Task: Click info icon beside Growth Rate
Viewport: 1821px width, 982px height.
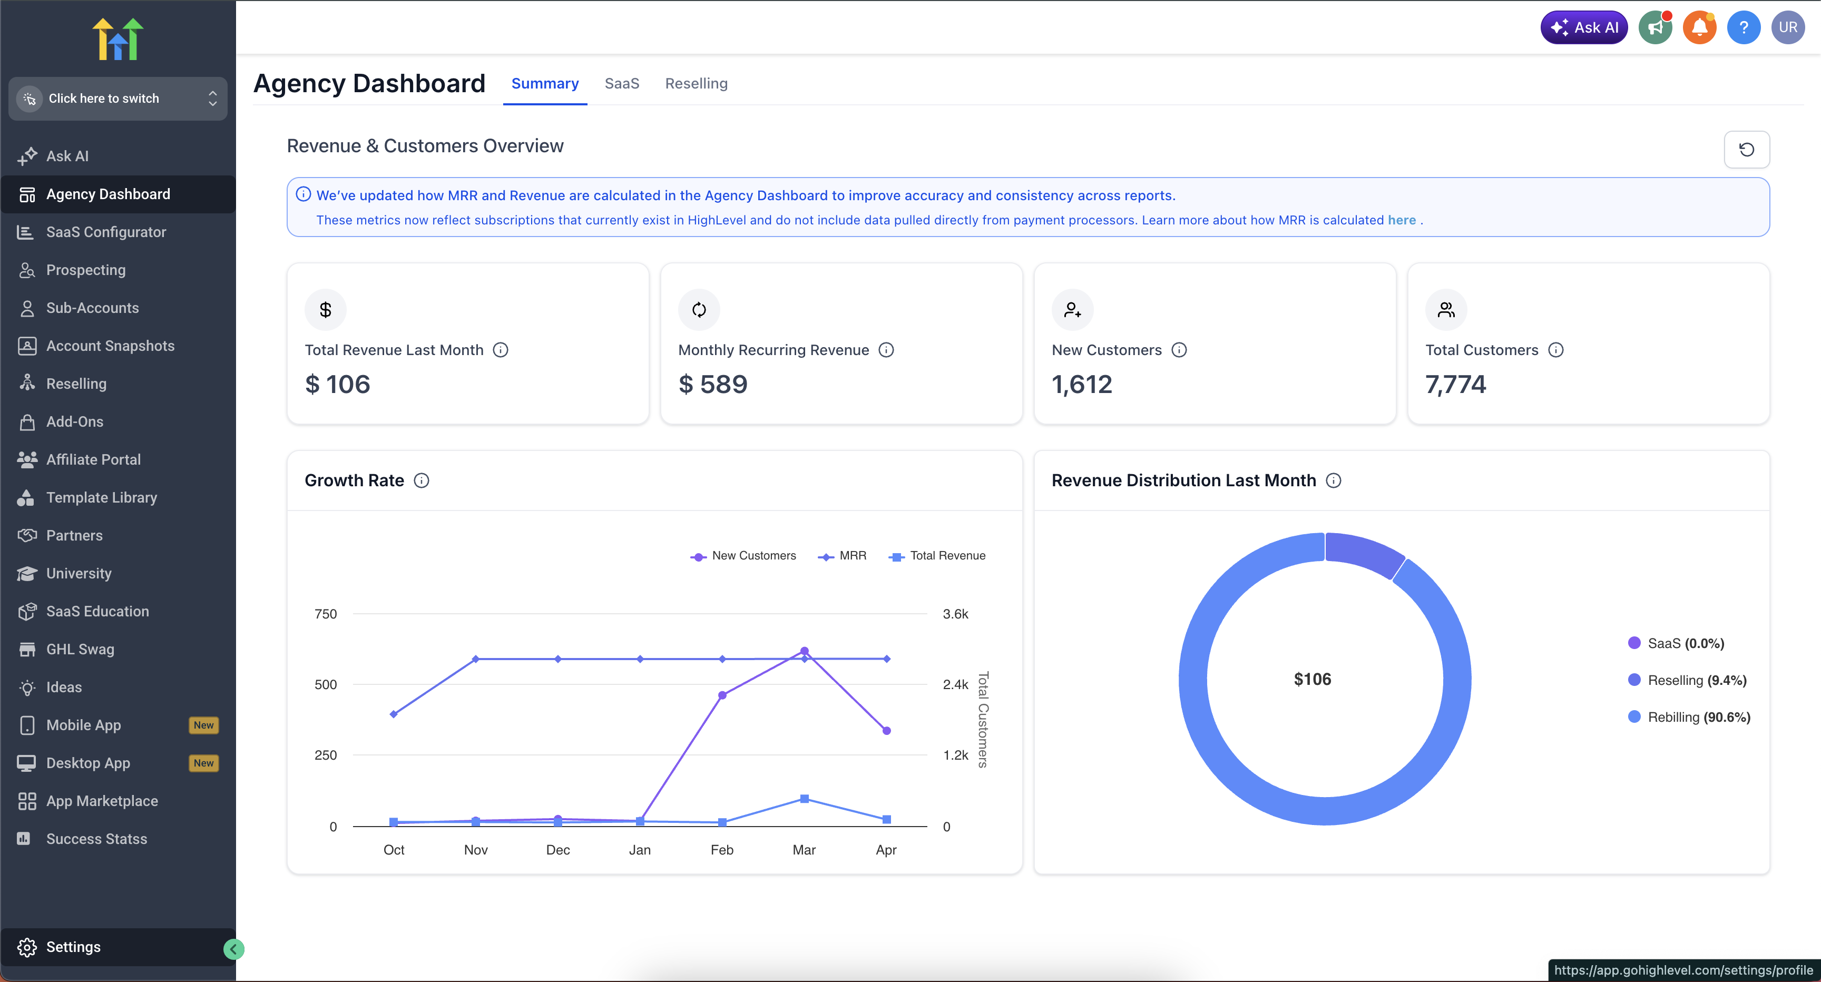Action: [x=422, y=481]
